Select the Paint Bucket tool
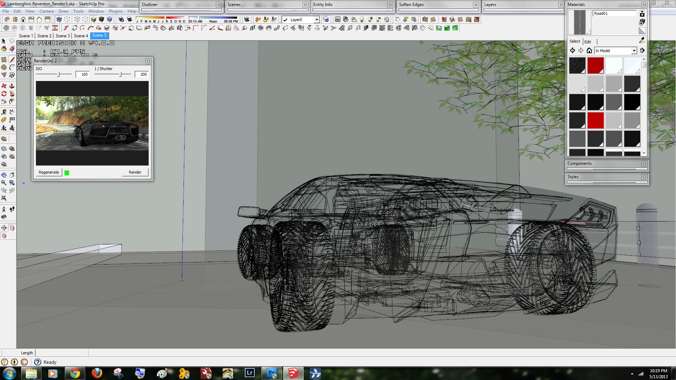Image resolution: width=676 pixels, height=380 pixels. click(x=4, y=49)
